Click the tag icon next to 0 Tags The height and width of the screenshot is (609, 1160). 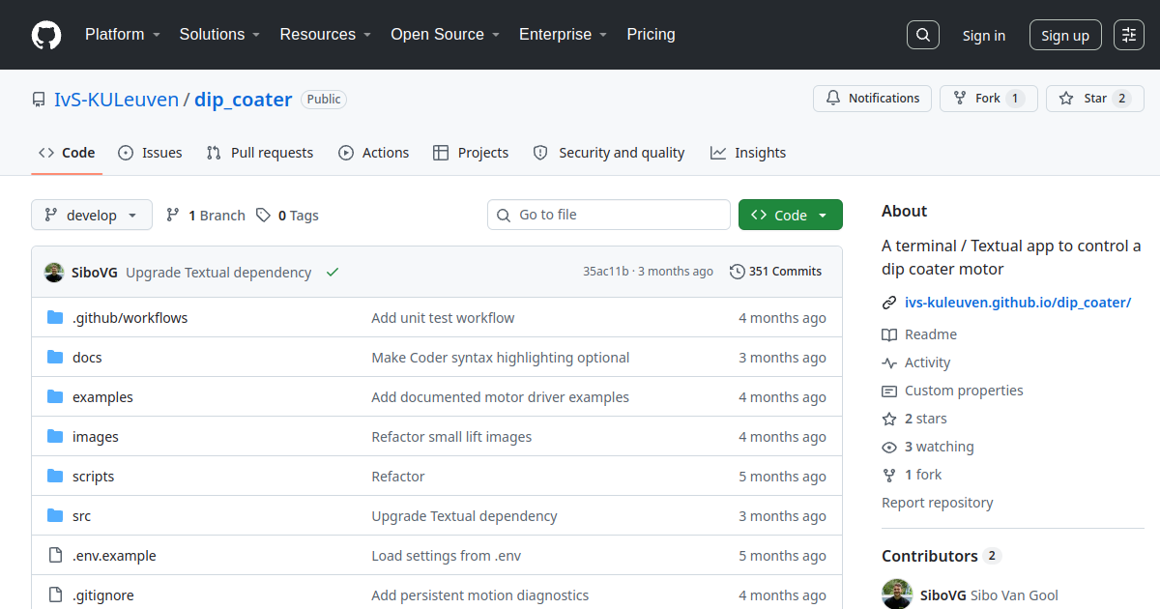(263, 216)
